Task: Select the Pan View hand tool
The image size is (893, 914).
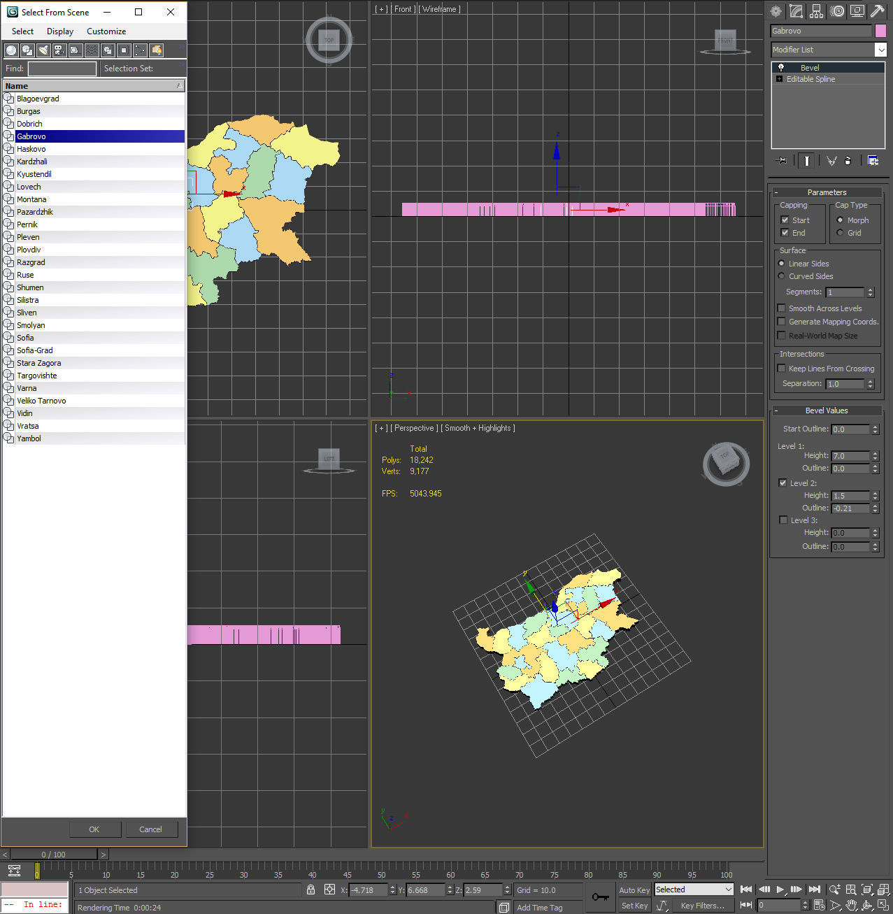Action: pyautogui.click(x=851, y=905)
